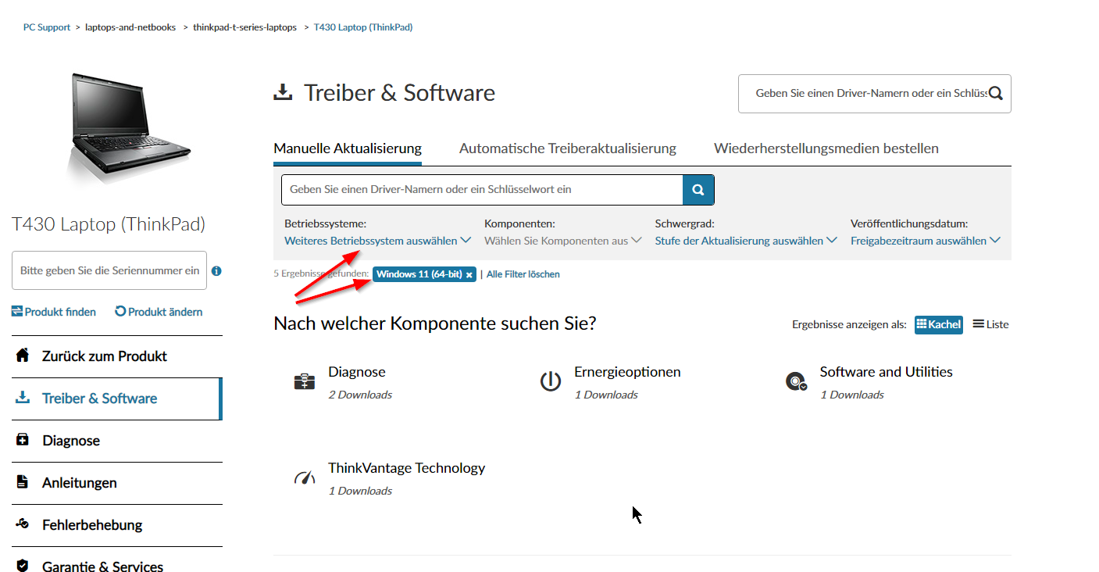Expand the Komponenten dropdown
Image resolution: width=1099 pixels, height=572 pixels.
(x=562, y=241)
